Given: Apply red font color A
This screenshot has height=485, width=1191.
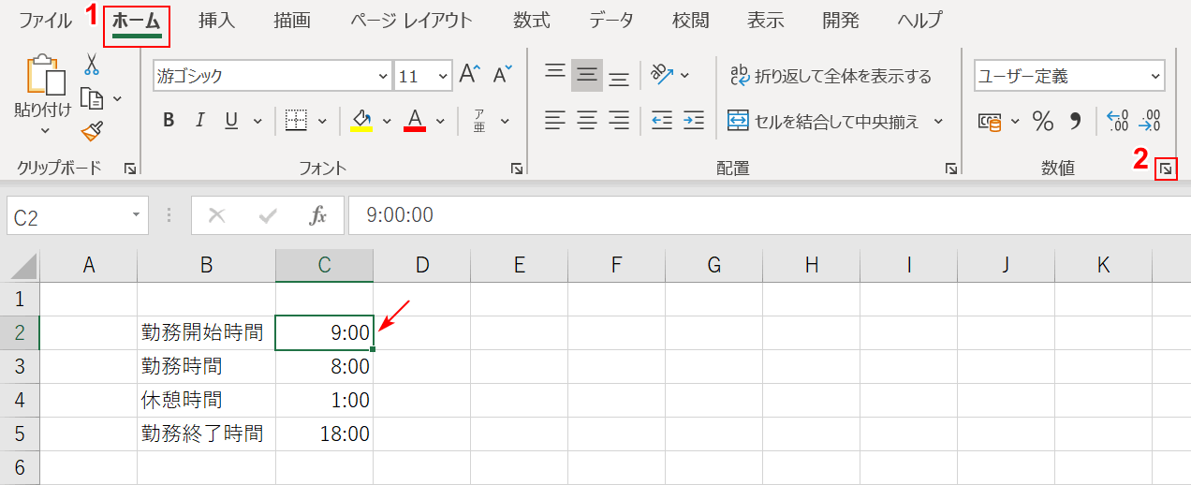Looking at the screenshot, I should click(x=415, y=120).
